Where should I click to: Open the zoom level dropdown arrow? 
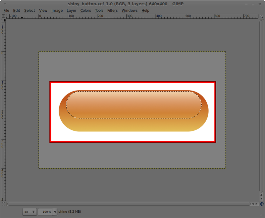tap(54, 212)
